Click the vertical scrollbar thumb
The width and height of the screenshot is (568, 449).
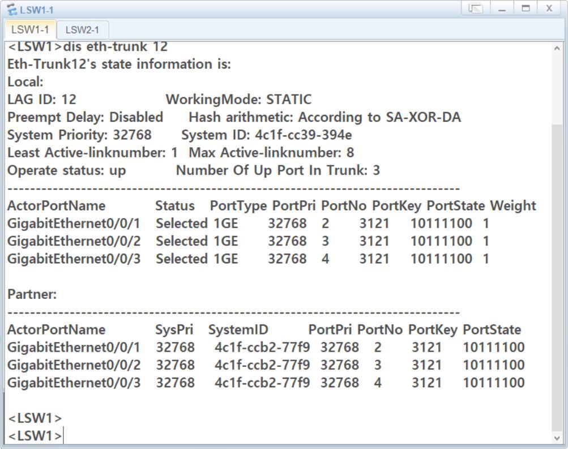[x=557, y=272]
